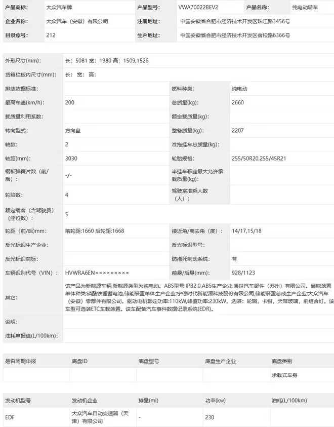The image size is (334, 427).
Task: Click ABS value 有
Action: tap(234, 259)
